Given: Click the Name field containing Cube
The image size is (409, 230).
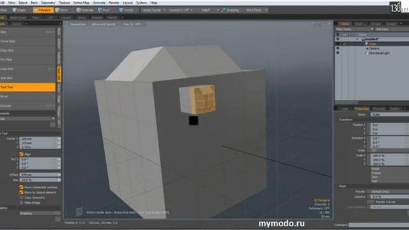Looking at the screenshot, I should pos(390,114).
